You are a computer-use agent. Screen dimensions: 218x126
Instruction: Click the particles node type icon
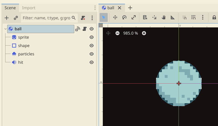point(14,54)
